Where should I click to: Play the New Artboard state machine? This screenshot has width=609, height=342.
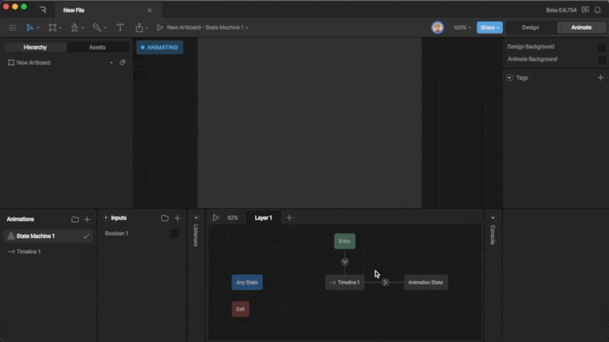point(160,27)
